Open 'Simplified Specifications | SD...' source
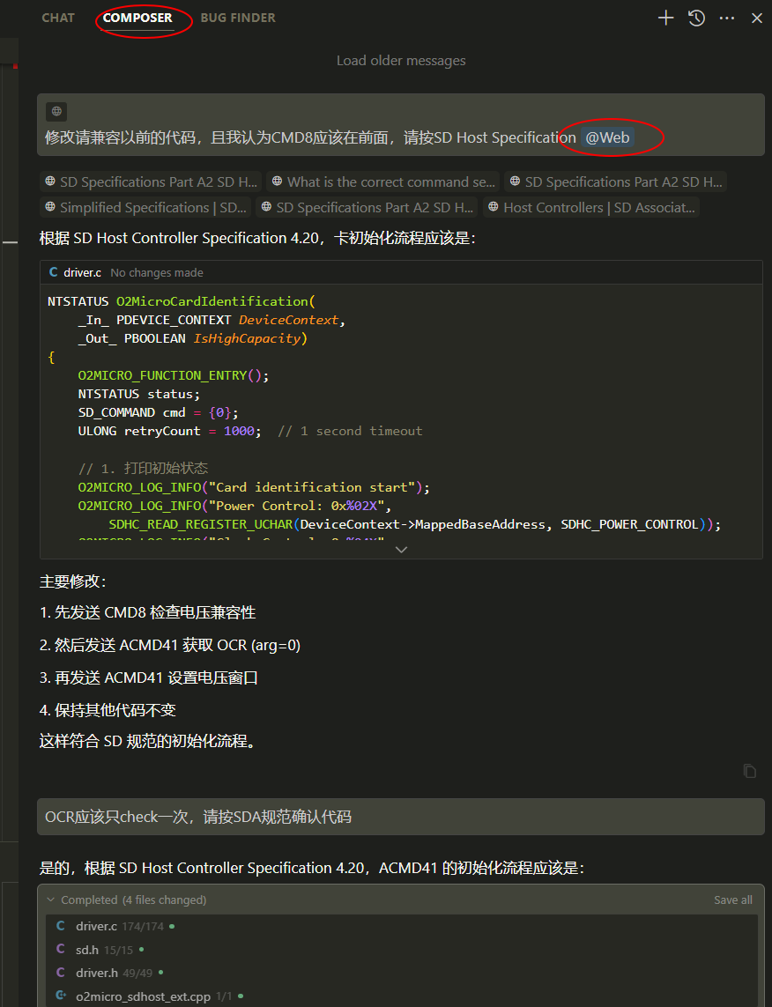Viewport: 772px width, 1007px height. pyautogui.click(x=145, y=207)
